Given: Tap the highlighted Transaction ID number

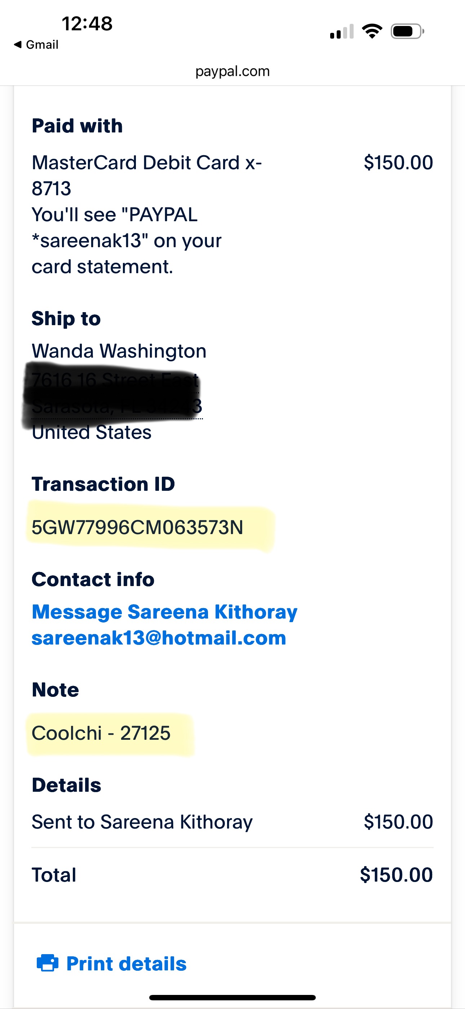Looking at the screenshot, I should click(x=137, y=527).
